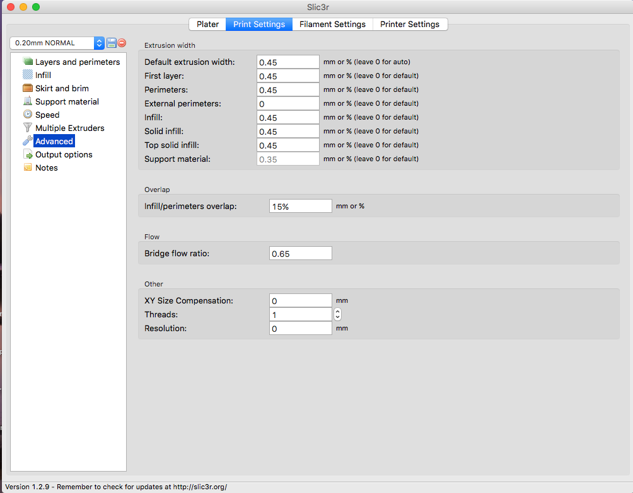Click the Bridge flow ratio field
The width and height of the screenshot is (633, 493).
tap(300, 253)
